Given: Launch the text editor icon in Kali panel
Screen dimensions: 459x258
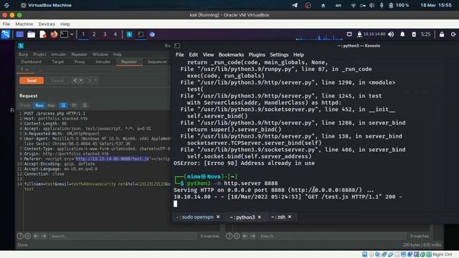Looking at the screenshot, I should pyautogui.click(x=43, y=34).
